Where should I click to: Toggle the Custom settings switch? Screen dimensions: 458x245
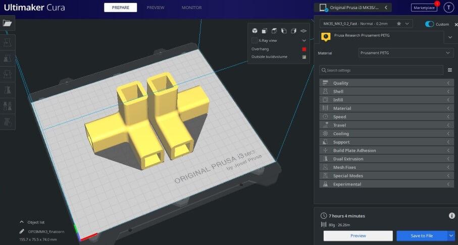pyautogui.click(x=430, y=24)
